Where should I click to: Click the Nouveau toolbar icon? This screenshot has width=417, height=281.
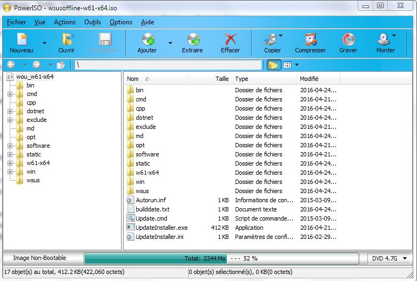[x=22, y=39]
